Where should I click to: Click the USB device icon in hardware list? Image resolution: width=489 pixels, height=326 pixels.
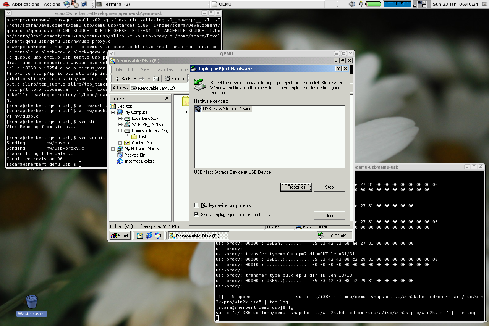coord(198,109)
